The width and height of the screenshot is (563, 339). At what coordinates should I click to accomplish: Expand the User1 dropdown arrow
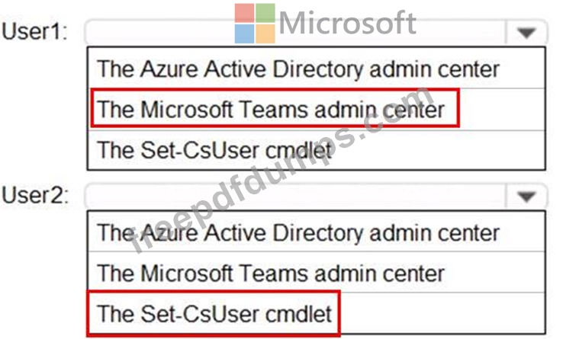(526, 33)
